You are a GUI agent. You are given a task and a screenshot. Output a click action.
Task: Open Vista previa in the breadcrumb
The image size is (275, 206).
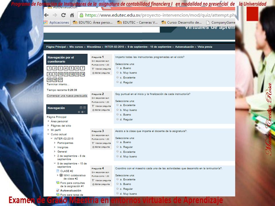click(x=205, y=47)
